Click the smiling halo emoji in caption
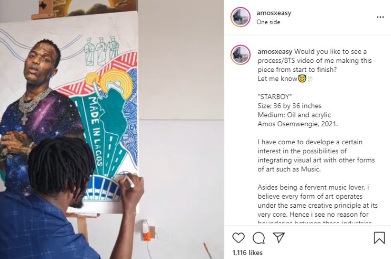This screenshot has height=259, width=391. pyautogui.click(x=302, y=79)
